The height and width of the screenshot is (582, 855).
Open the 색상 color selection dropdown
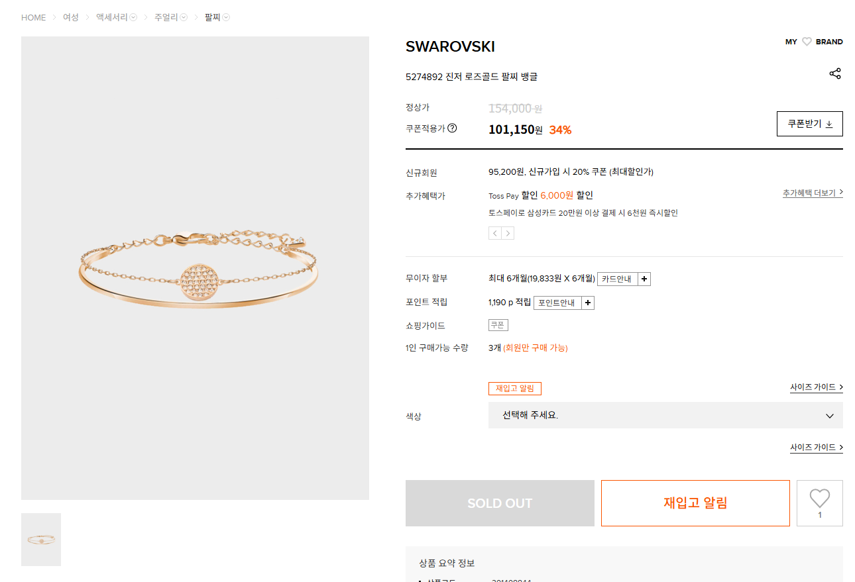[x=665, y=415]
